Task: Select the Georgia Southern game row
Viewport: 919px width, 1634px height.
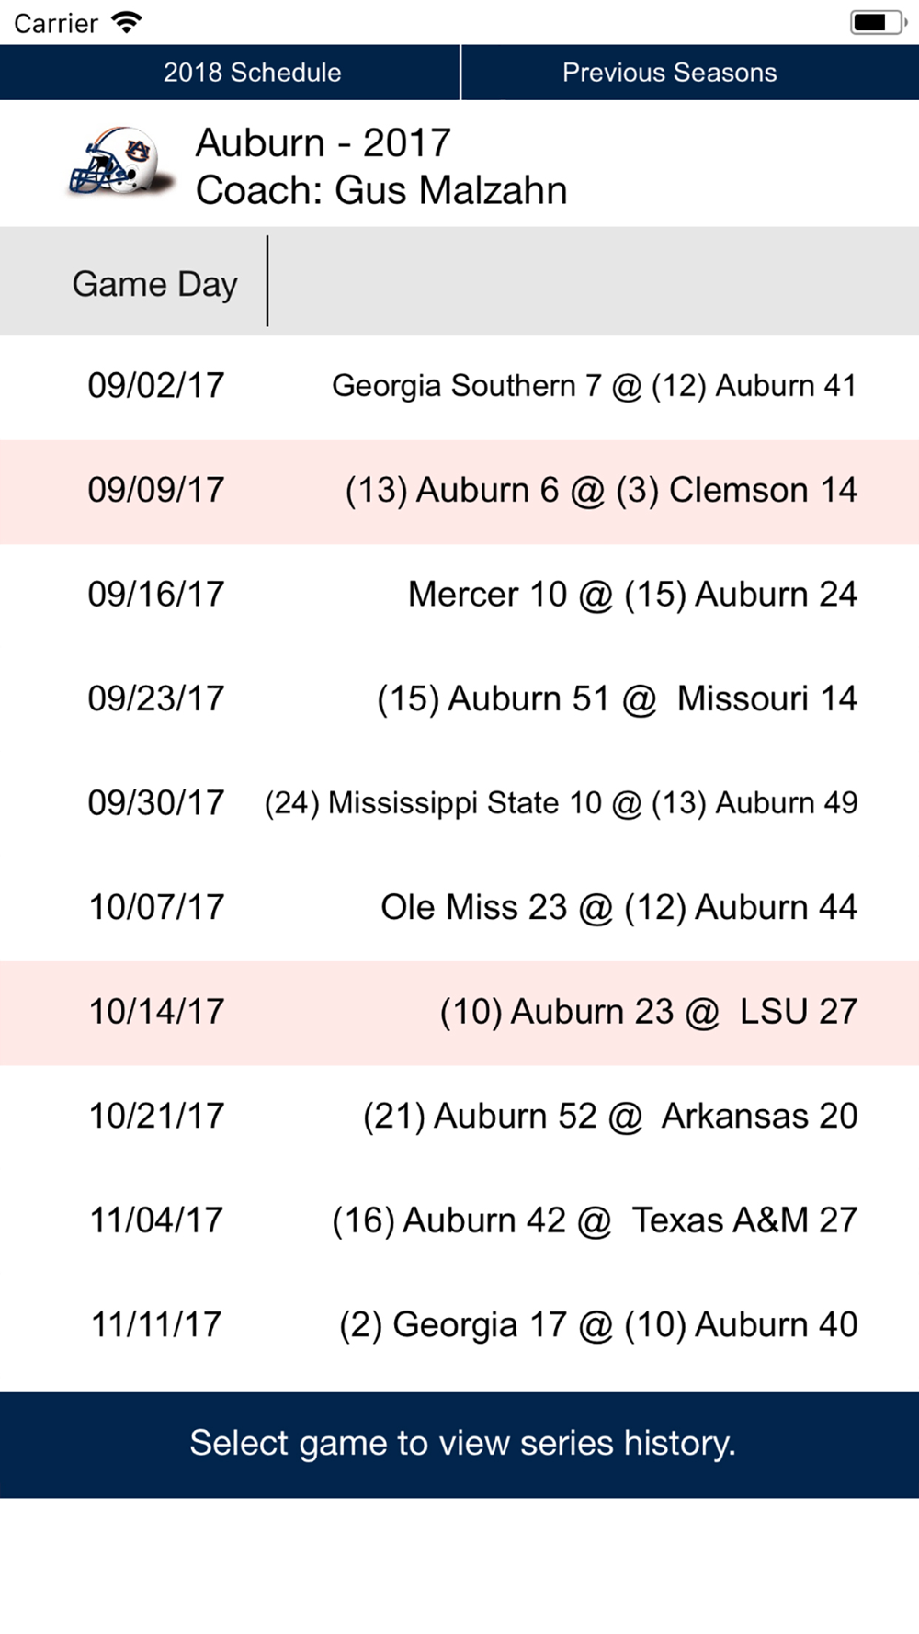Action: pyautogui.click(x=459, y=387)
